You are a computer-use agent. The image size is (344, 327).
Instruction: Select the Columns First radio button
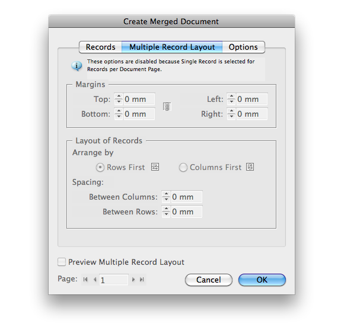[x=183, y=168]
